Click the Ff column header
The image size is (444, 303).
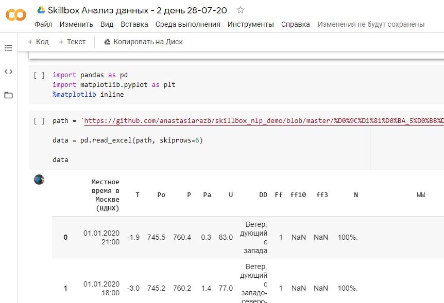coord(279,194)
